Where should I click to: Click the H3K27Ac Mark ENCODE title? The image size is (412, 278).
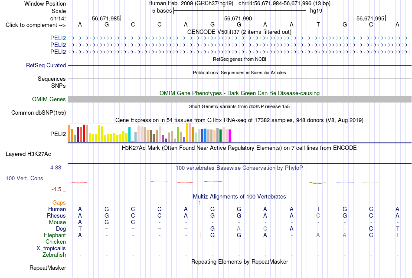(239, 148)
